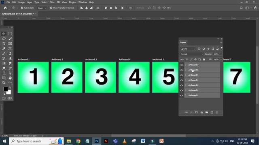Open the Kind filter dropdown
Screen dimensions: 259x145
(x=188, y=49)
